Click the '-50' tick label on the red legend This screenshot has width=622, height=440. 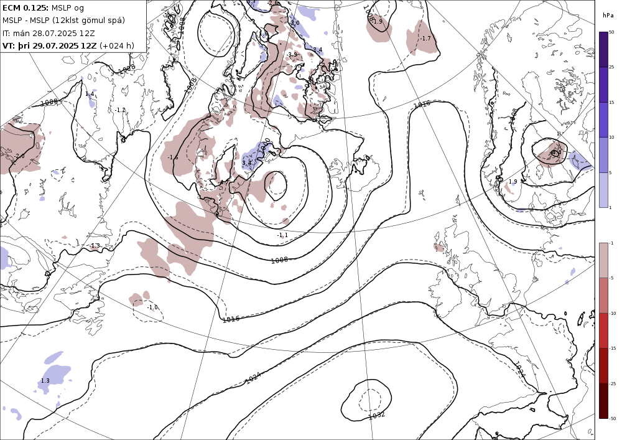612,419
